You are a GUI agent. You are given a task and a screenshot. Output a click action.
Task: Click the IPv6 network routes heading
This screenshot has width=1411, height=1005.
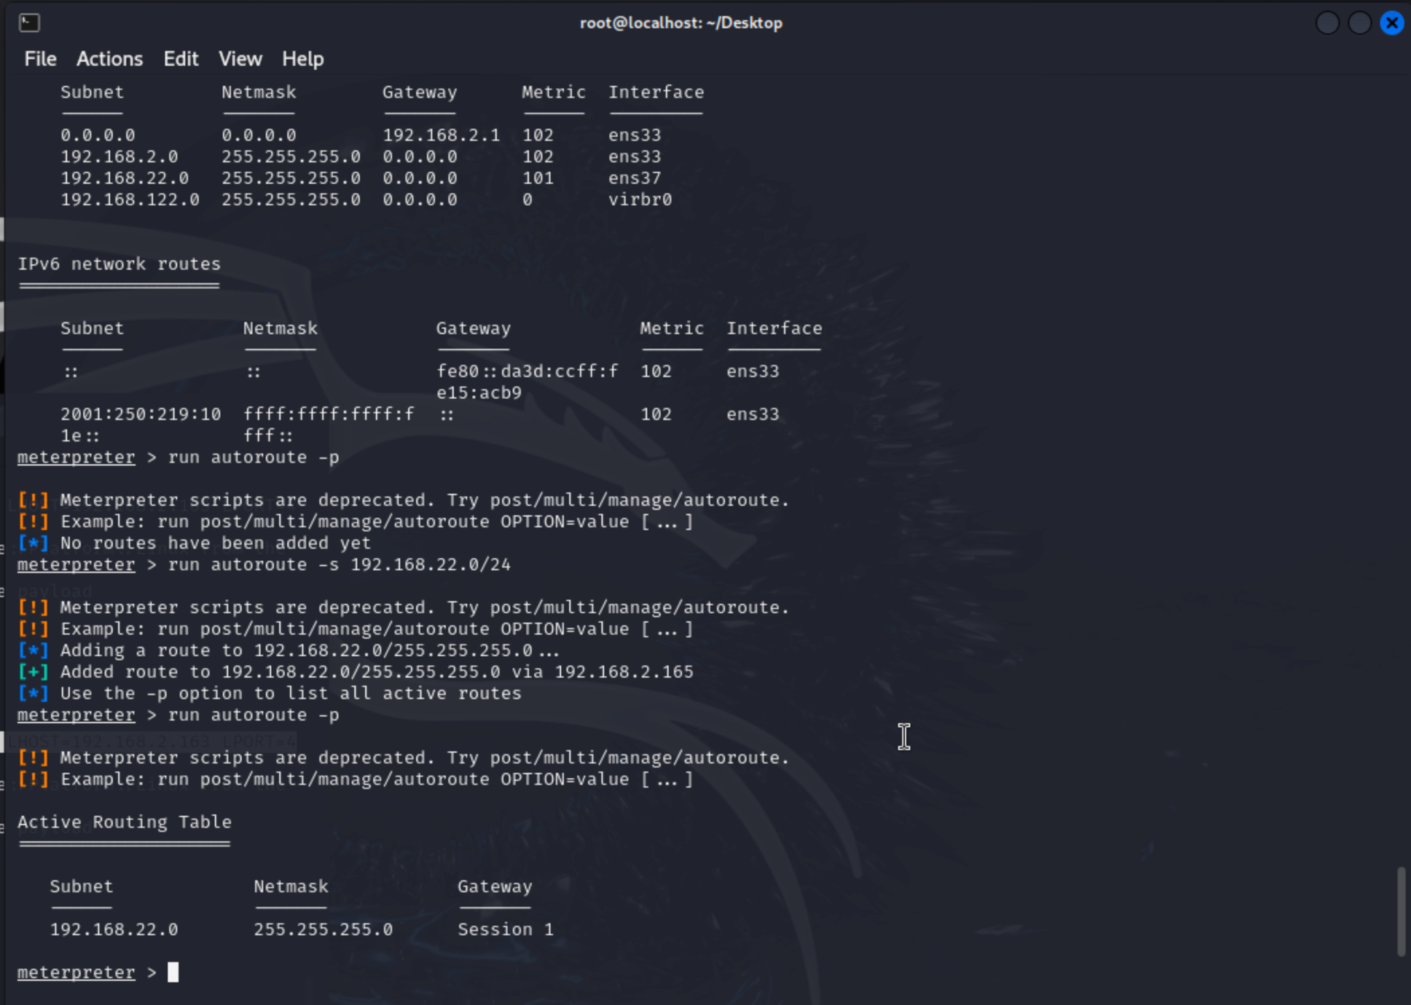click(x=119, y=264)
